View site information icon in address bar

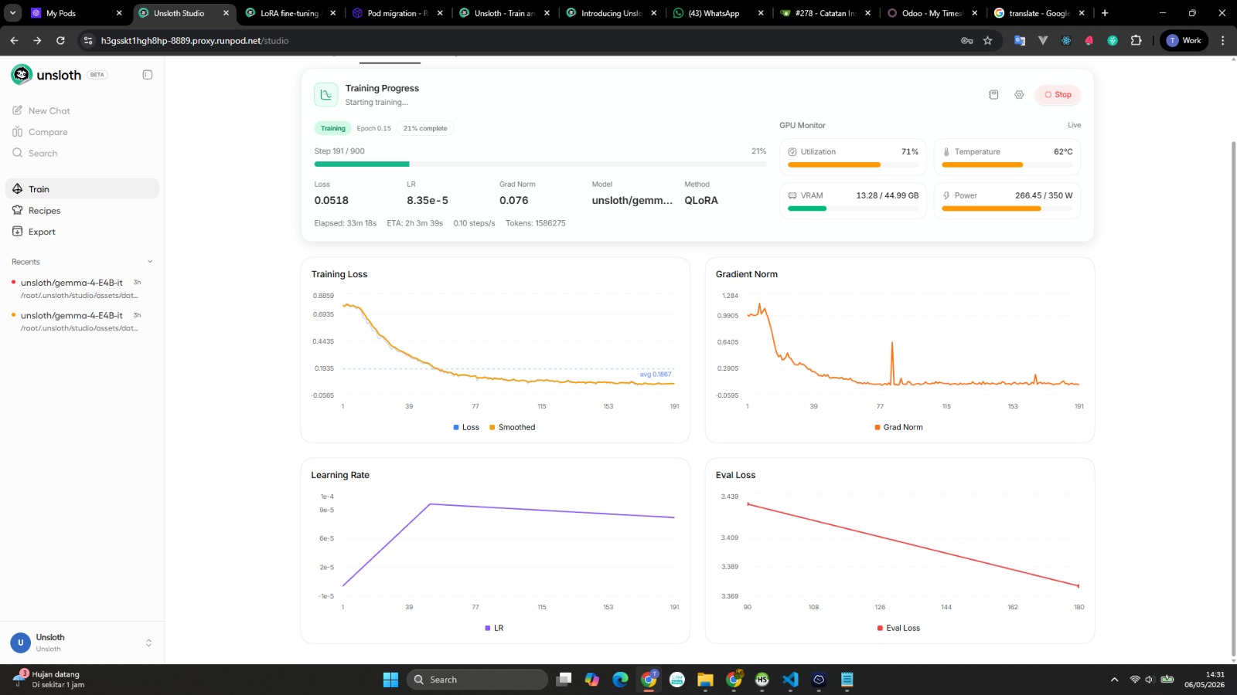coord(88,40)
